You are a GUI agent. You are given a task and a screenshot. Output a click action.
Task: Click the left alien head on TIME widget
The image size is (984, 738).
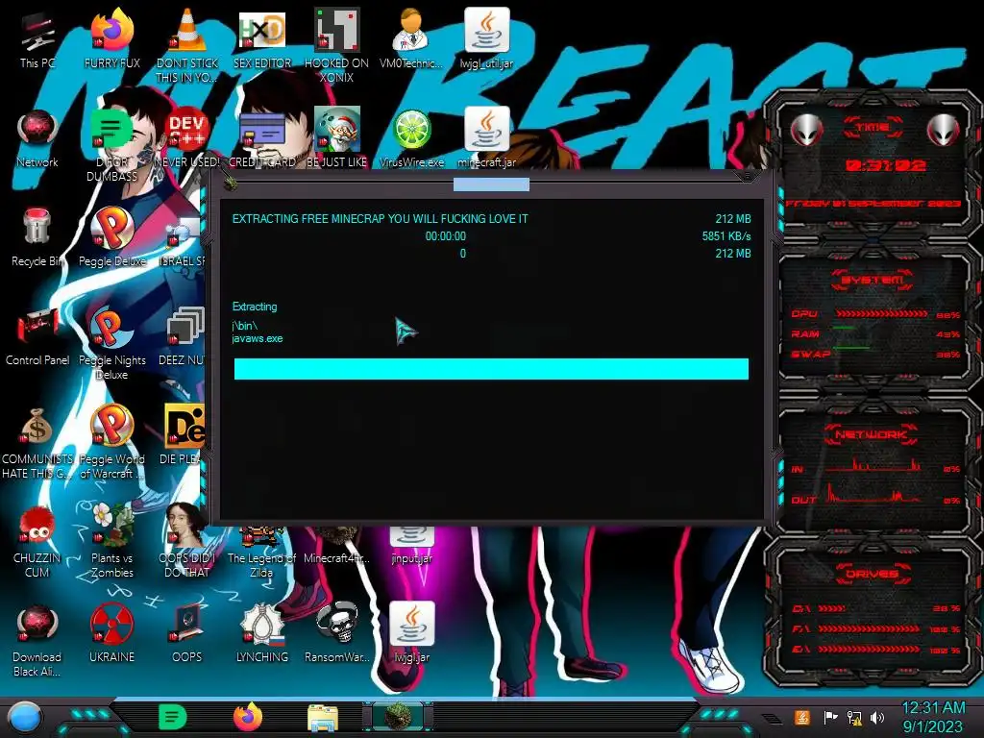pyautogui.click(x=806, y=130)
